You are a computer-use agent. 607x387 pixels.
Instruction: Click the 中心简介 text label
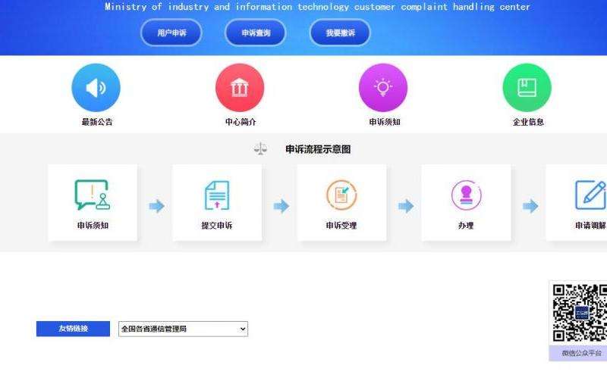240,122
